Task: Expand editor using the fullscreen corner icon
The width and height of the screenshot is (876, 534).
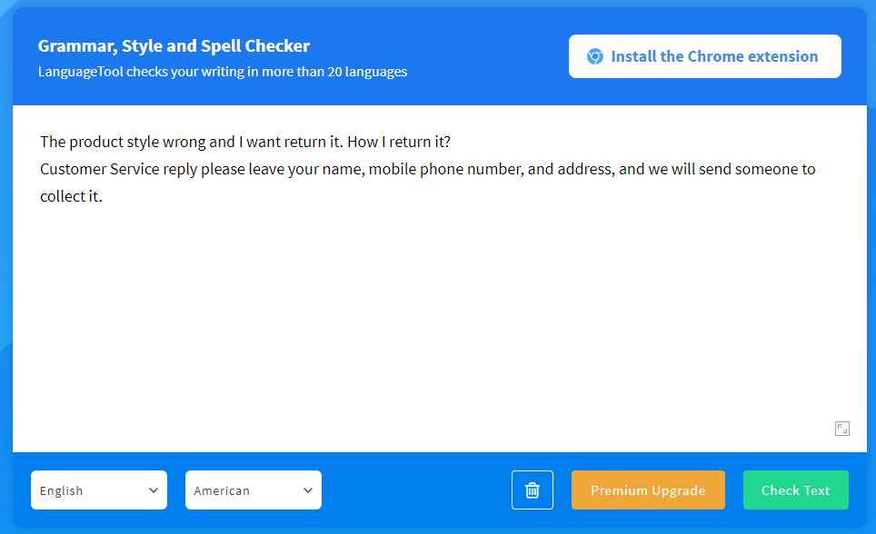Action: (x=841, y=429)
